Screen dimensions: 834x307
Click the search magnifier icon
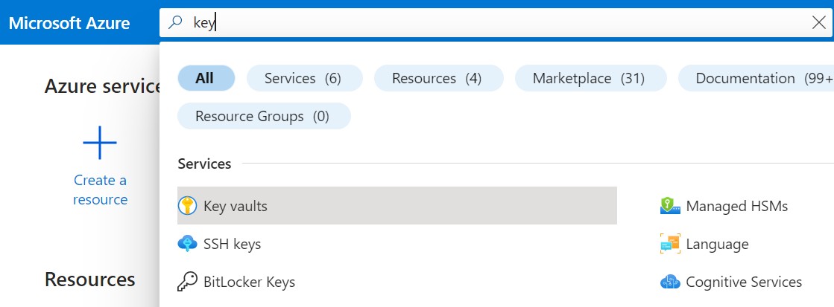coord(176,23)
